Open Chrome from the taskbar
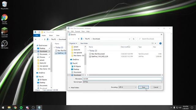This screenshot has width=196, height=110. pyautogui.click(x=15, y=108)
